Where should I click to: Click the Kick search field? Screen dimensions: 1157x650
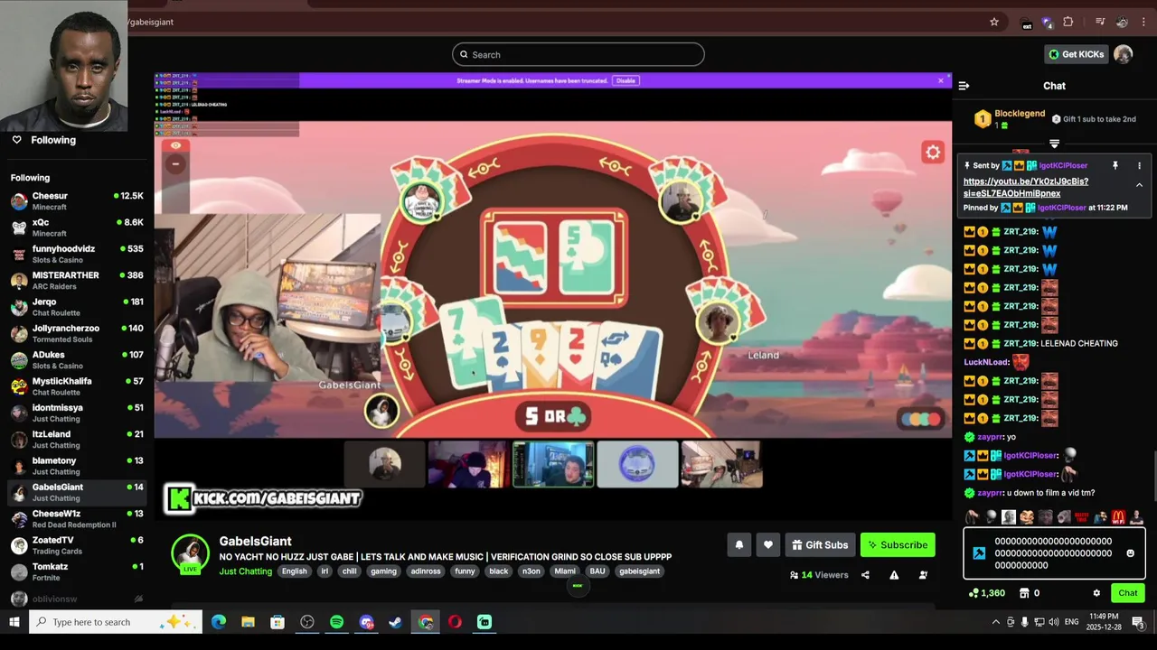pos(578,54)
